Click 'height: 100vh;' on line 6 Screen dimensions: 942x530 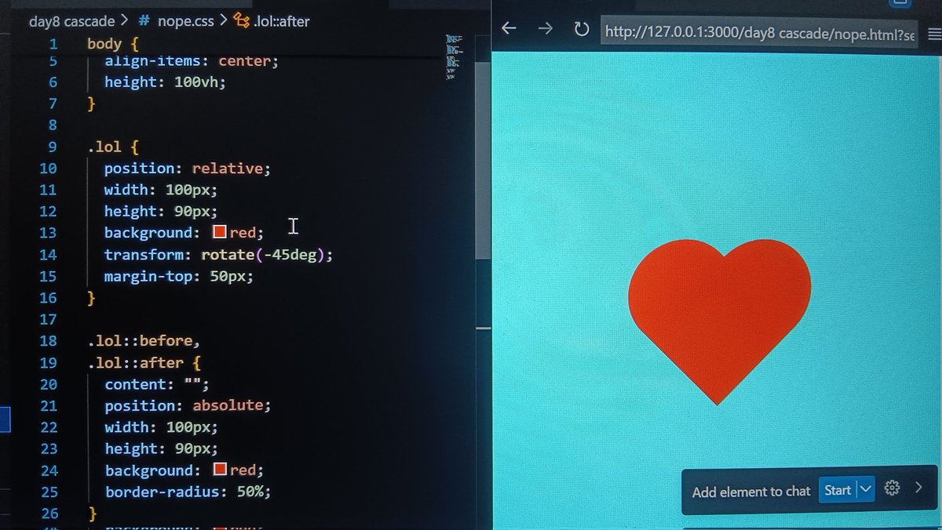pos(164,82)
